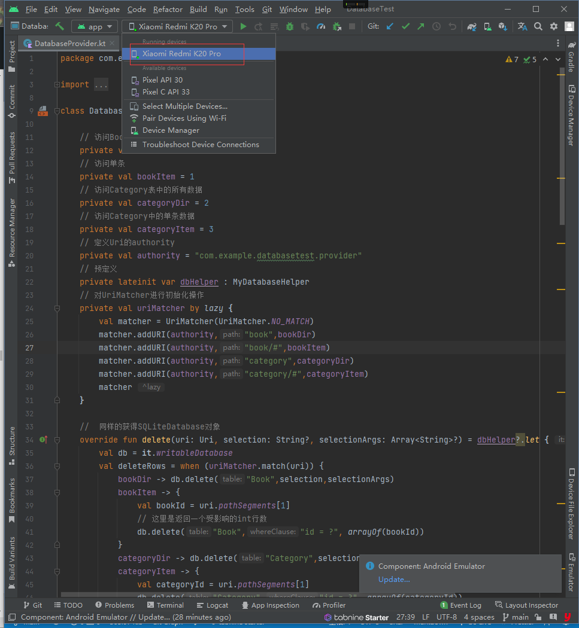The height and width of the screenshot is (628, 579).
Task: Toggle the read-only lock icon in status bar
Action: (x=538, y=617)
